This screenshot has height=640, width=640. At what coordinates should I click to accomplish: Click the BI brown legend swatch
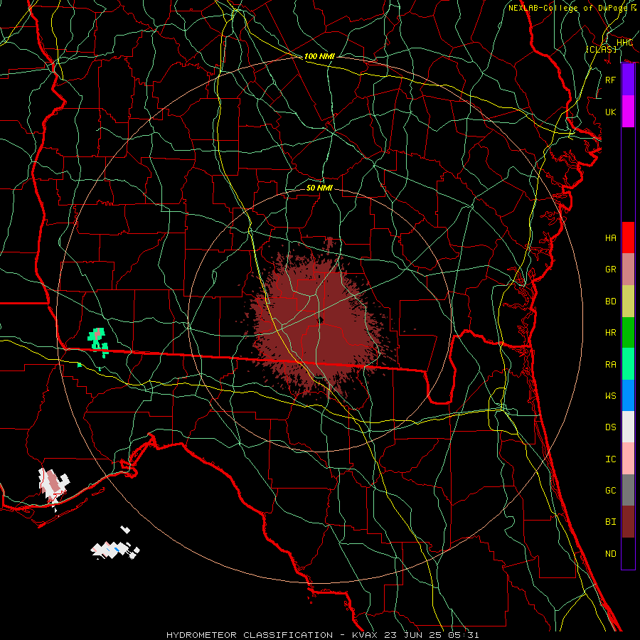(628, 522)
